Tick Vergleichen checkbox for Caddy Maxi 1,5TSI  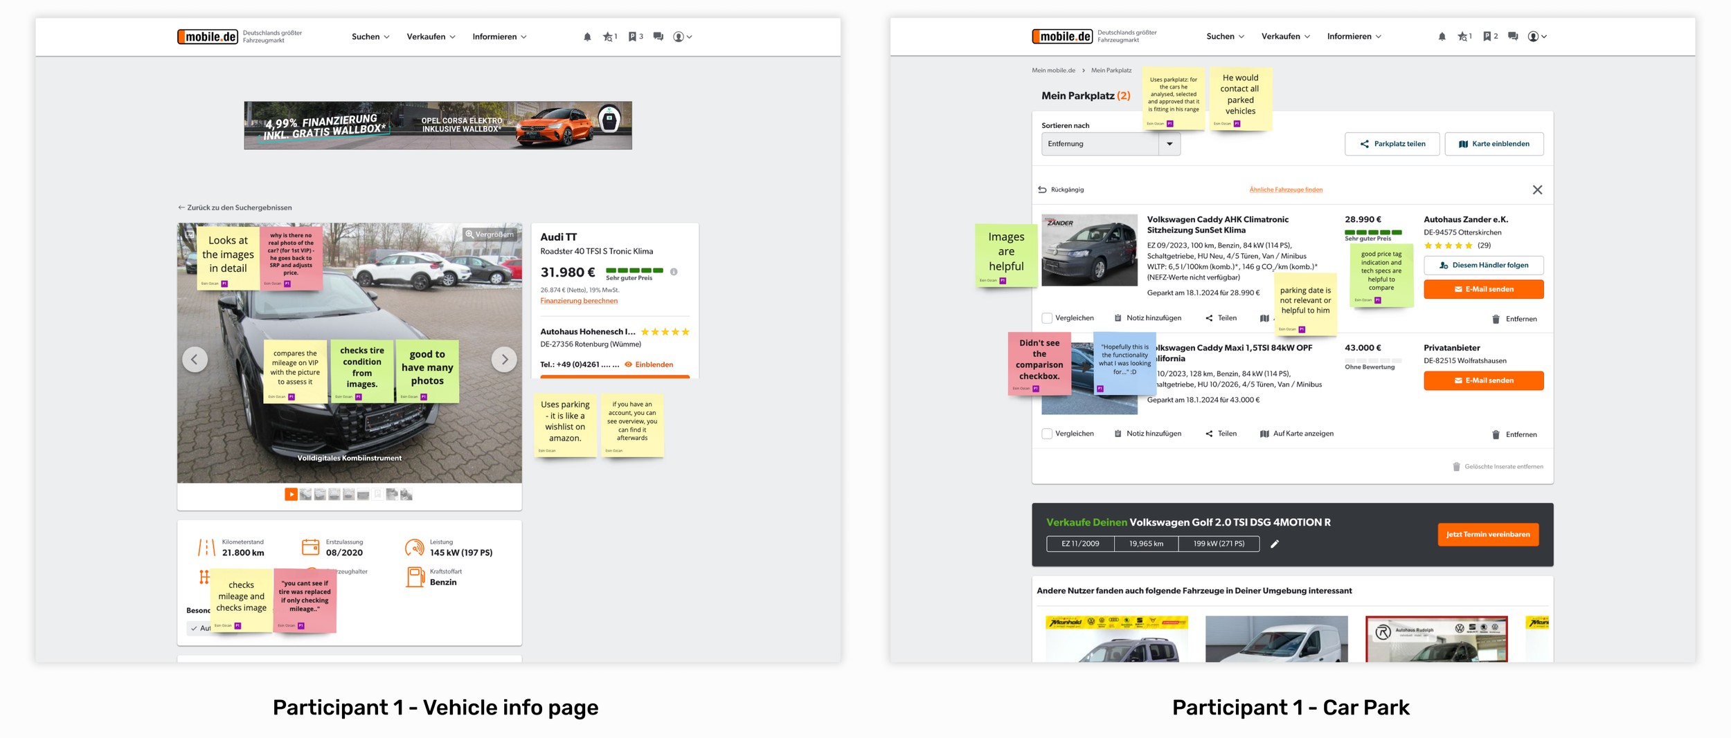(1047, 434)
